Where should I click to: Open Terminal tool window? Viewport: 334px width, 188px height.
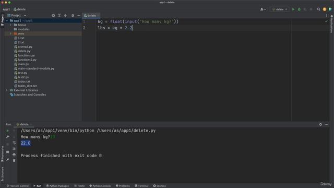point(141,186)
